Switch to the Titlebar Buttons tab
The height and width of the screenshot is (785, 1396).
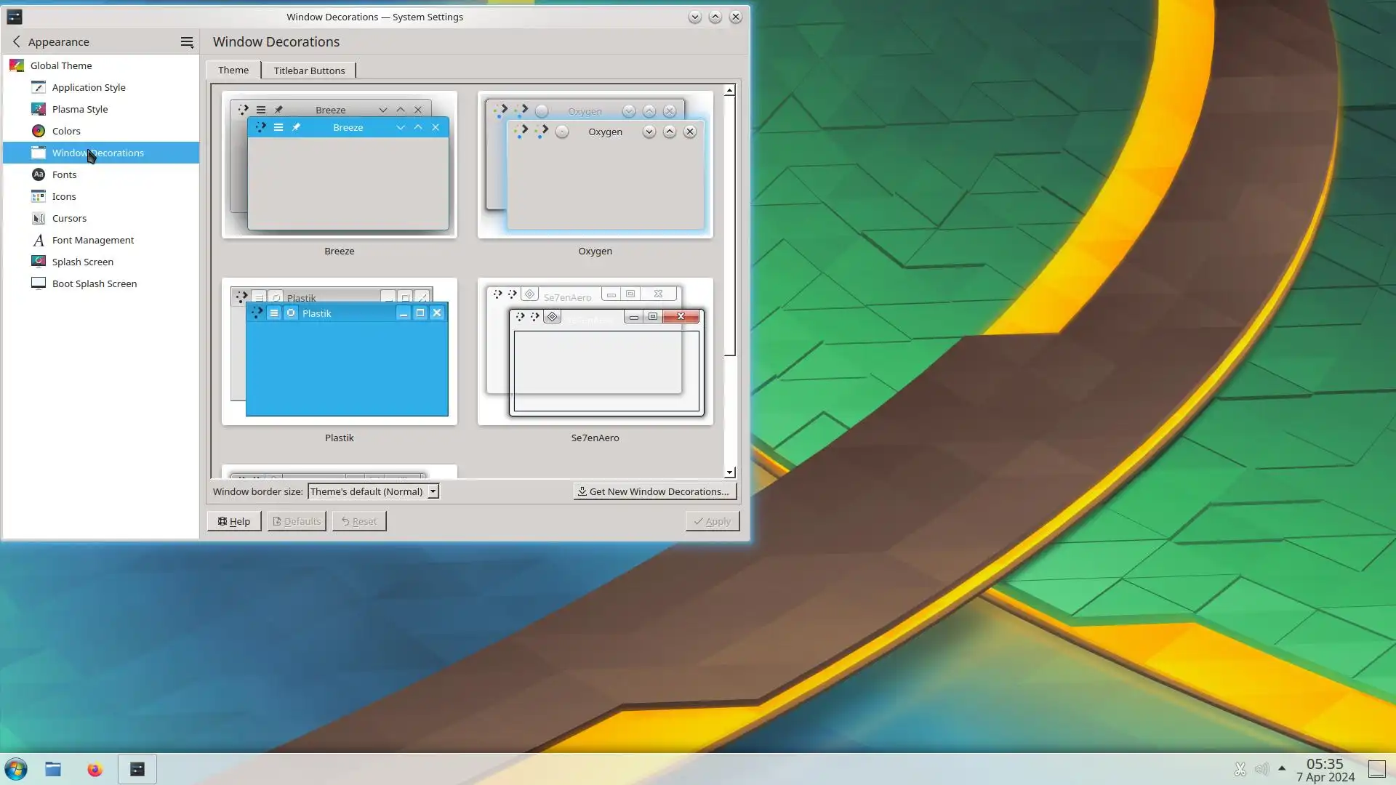[309, 71]
